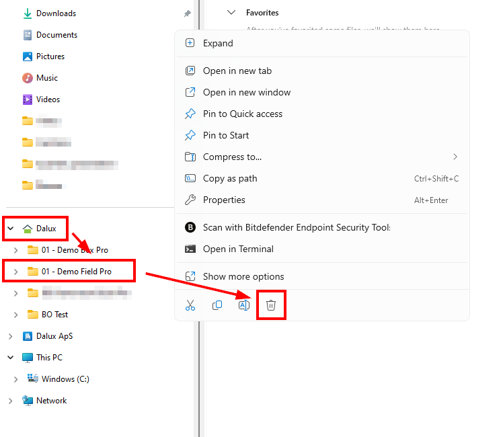Image resolution: width=503 pixels, height=437 pixels.
Task: Click the Delete trash can icon
Action: point(271,305)
